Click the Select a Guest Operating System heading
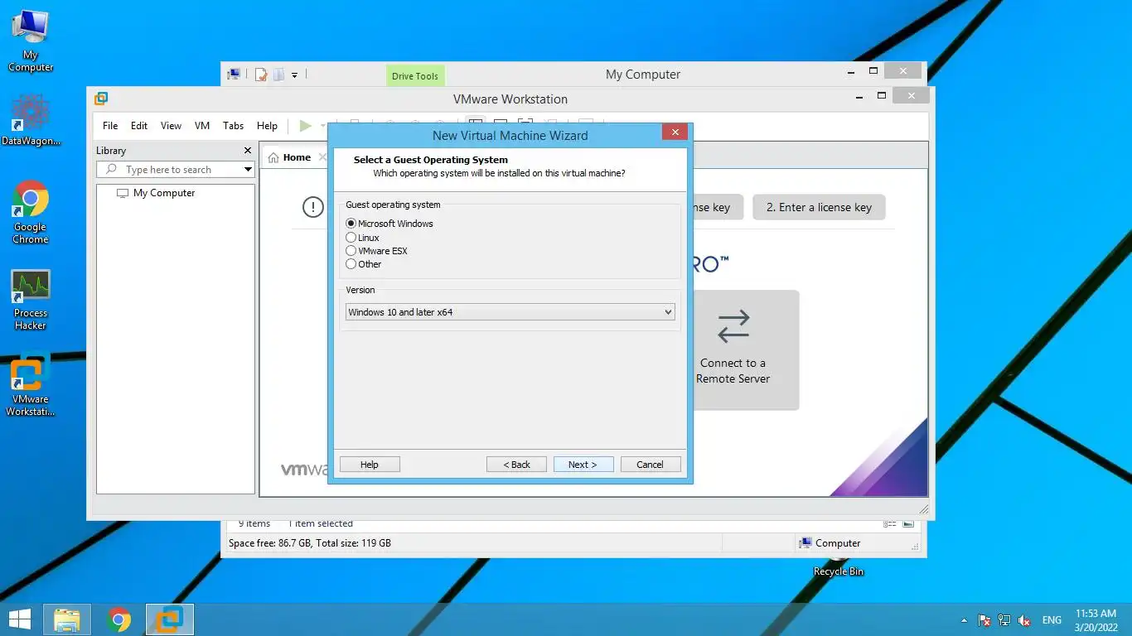Screen dimensions: 1132x636 coord(431,160)
